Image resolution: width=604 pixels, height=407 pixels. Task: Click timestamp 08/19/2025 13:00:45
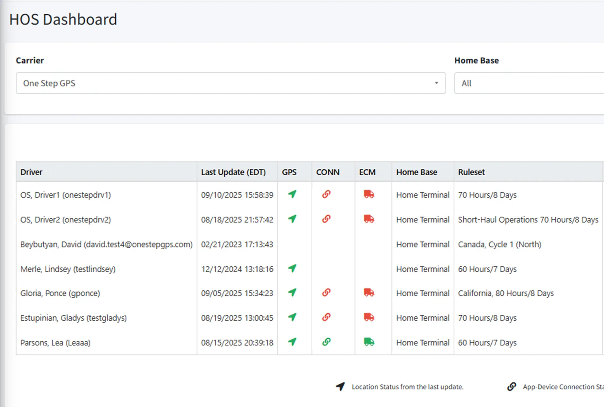pos(237,318)
